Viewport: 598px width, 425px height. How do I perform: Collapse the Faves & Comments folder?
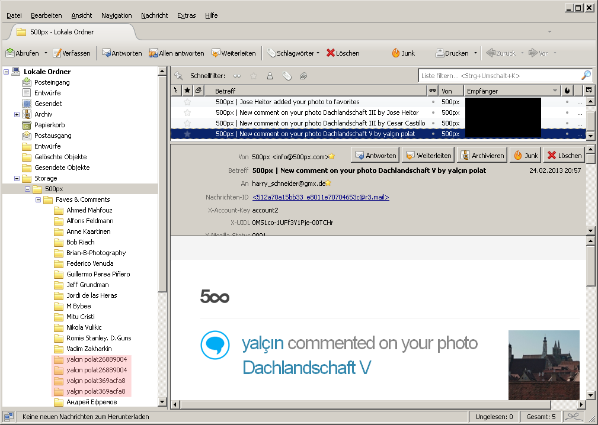pyautogui.click(x=39, y=199)
